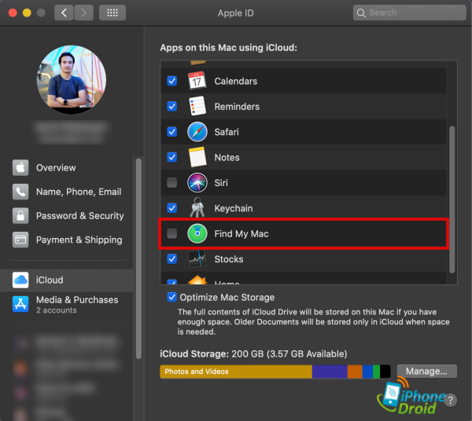Open Media & Purchases in sidebar
The width and height of the screenshot is (472, 421).
pos(76,300)
